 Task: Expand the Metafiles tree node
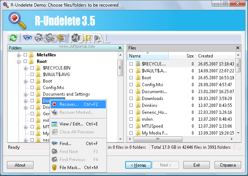coord(19,55)
